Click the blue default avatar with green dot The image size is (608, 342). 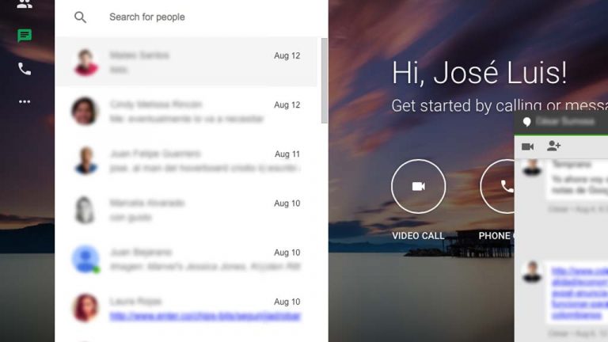85,259
